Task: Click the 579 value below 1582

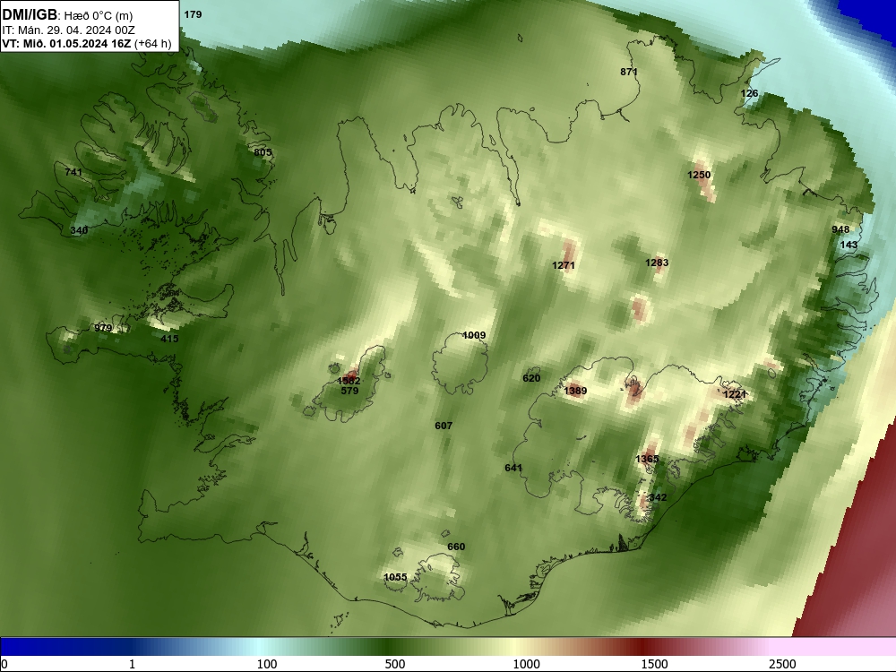Action: click(349, 391)
